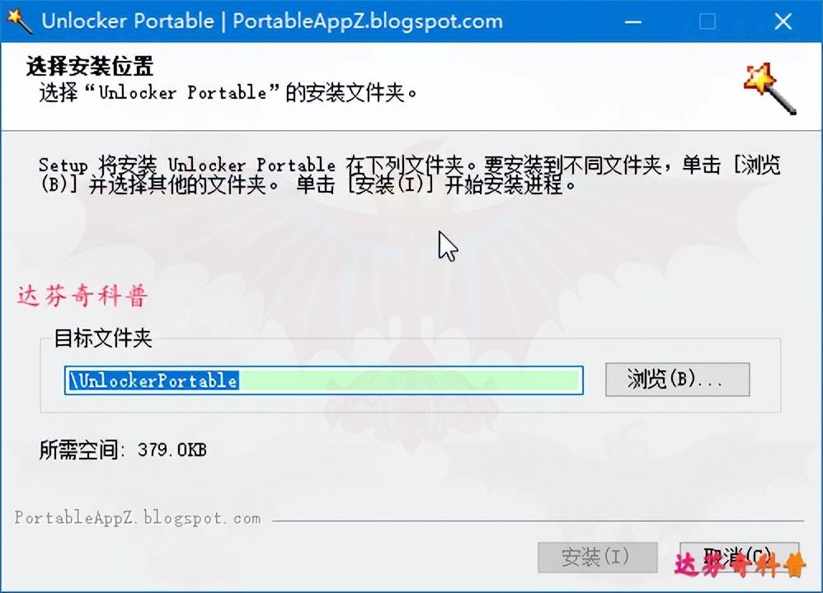Click the 所需空间: 379.0KB label

click(123, 450)
